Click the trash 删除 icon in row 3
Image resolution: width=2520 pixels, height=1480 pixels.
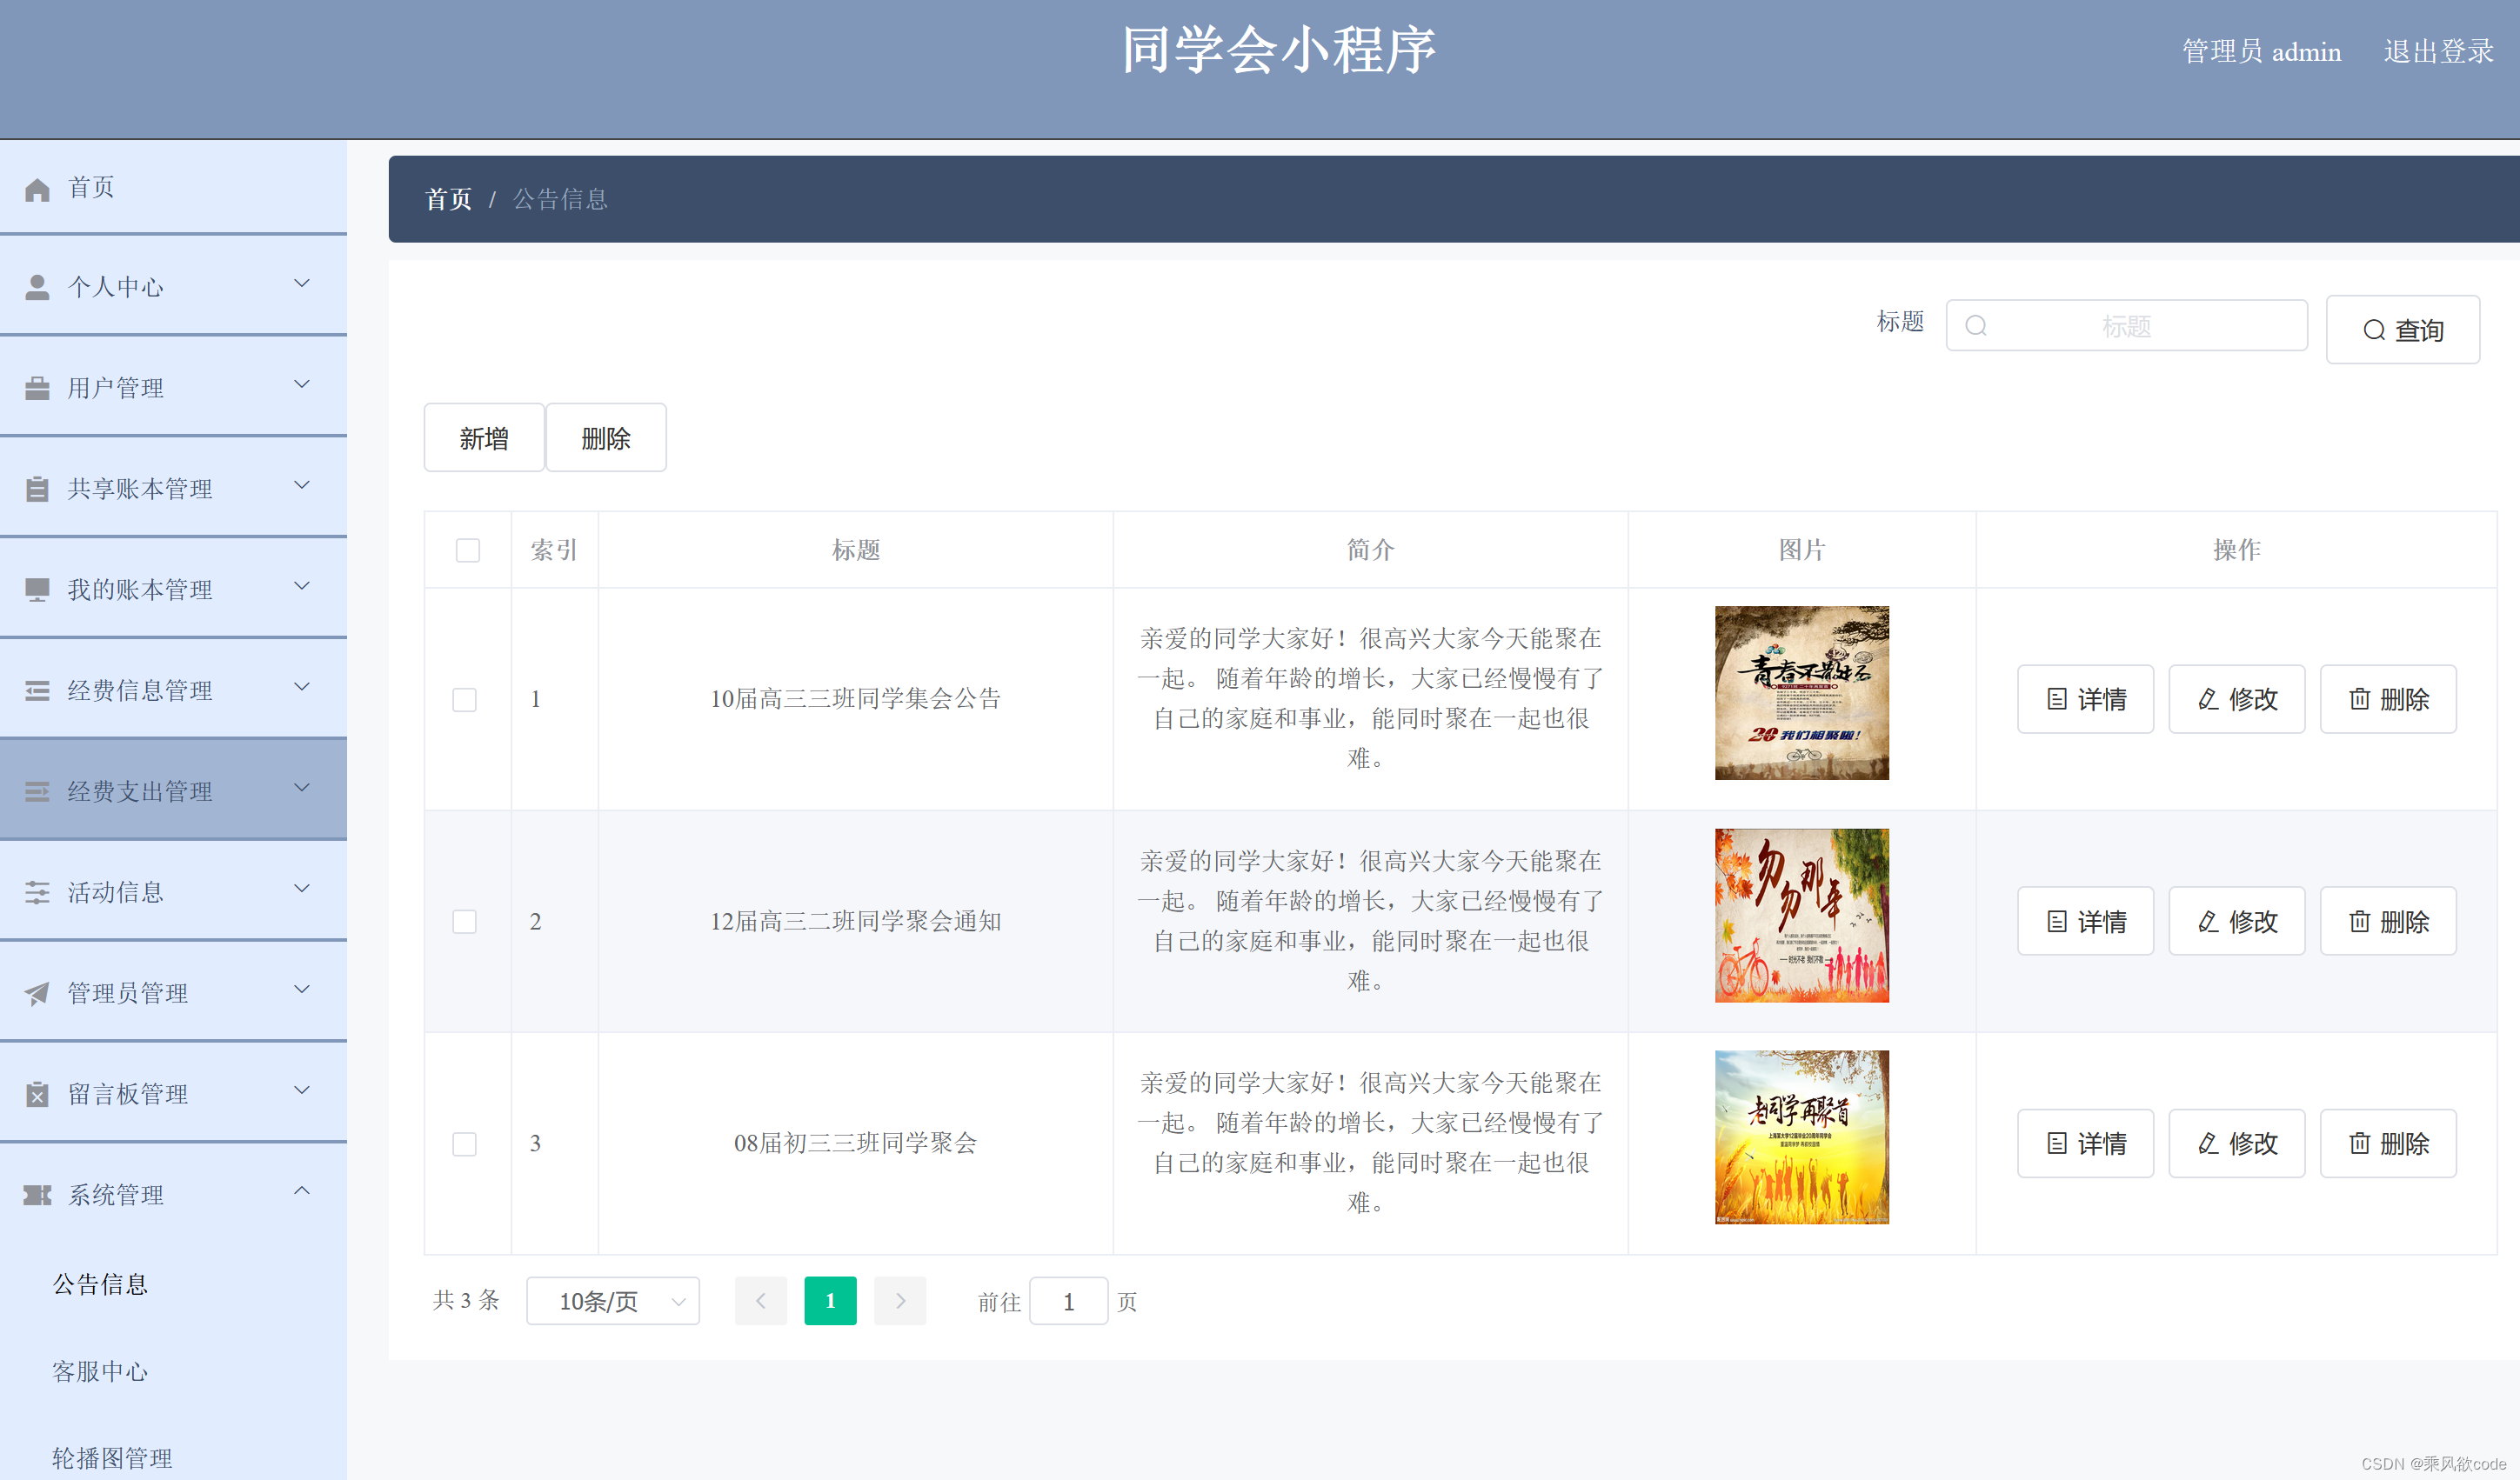pyautogui.click(x=2359, y=1143)
